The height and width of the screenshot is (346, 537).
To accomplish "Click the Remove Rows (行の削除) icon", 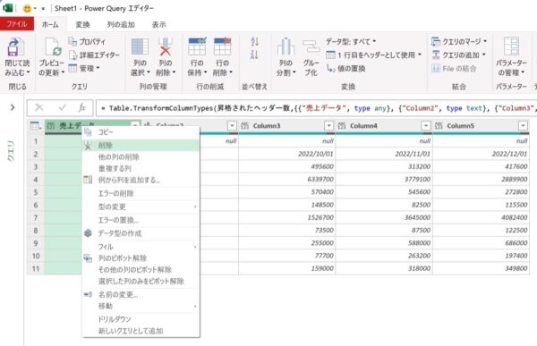I will tap(222, 46).
